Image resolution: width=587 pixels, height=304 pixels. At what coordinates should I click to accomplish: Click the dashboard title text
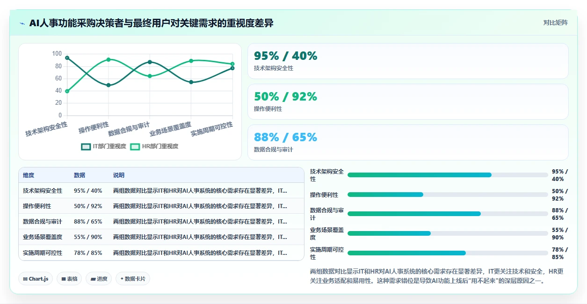tap(151, 23)
